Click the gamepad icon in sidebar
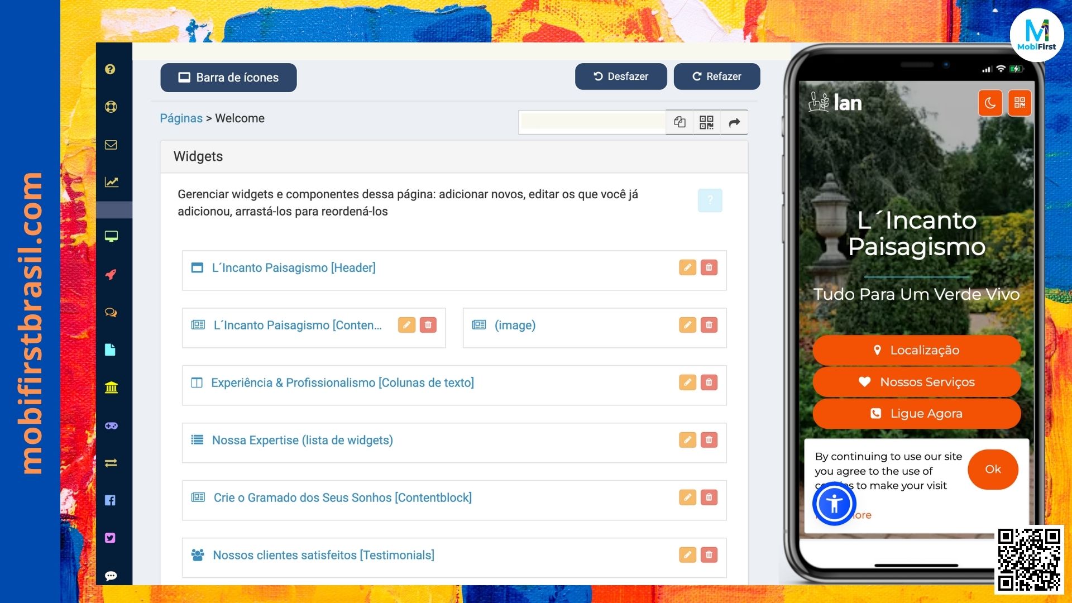 [x=111, y=425]
